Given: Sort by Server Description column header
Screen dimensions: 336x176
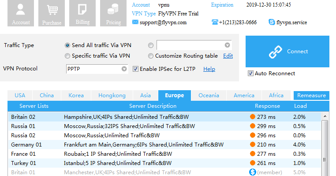Looking at the screenshot, I should tap(153, 106).
